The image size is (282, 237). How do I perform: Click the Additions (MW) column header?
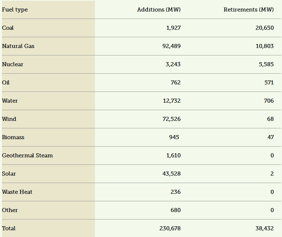click(159, 10)
